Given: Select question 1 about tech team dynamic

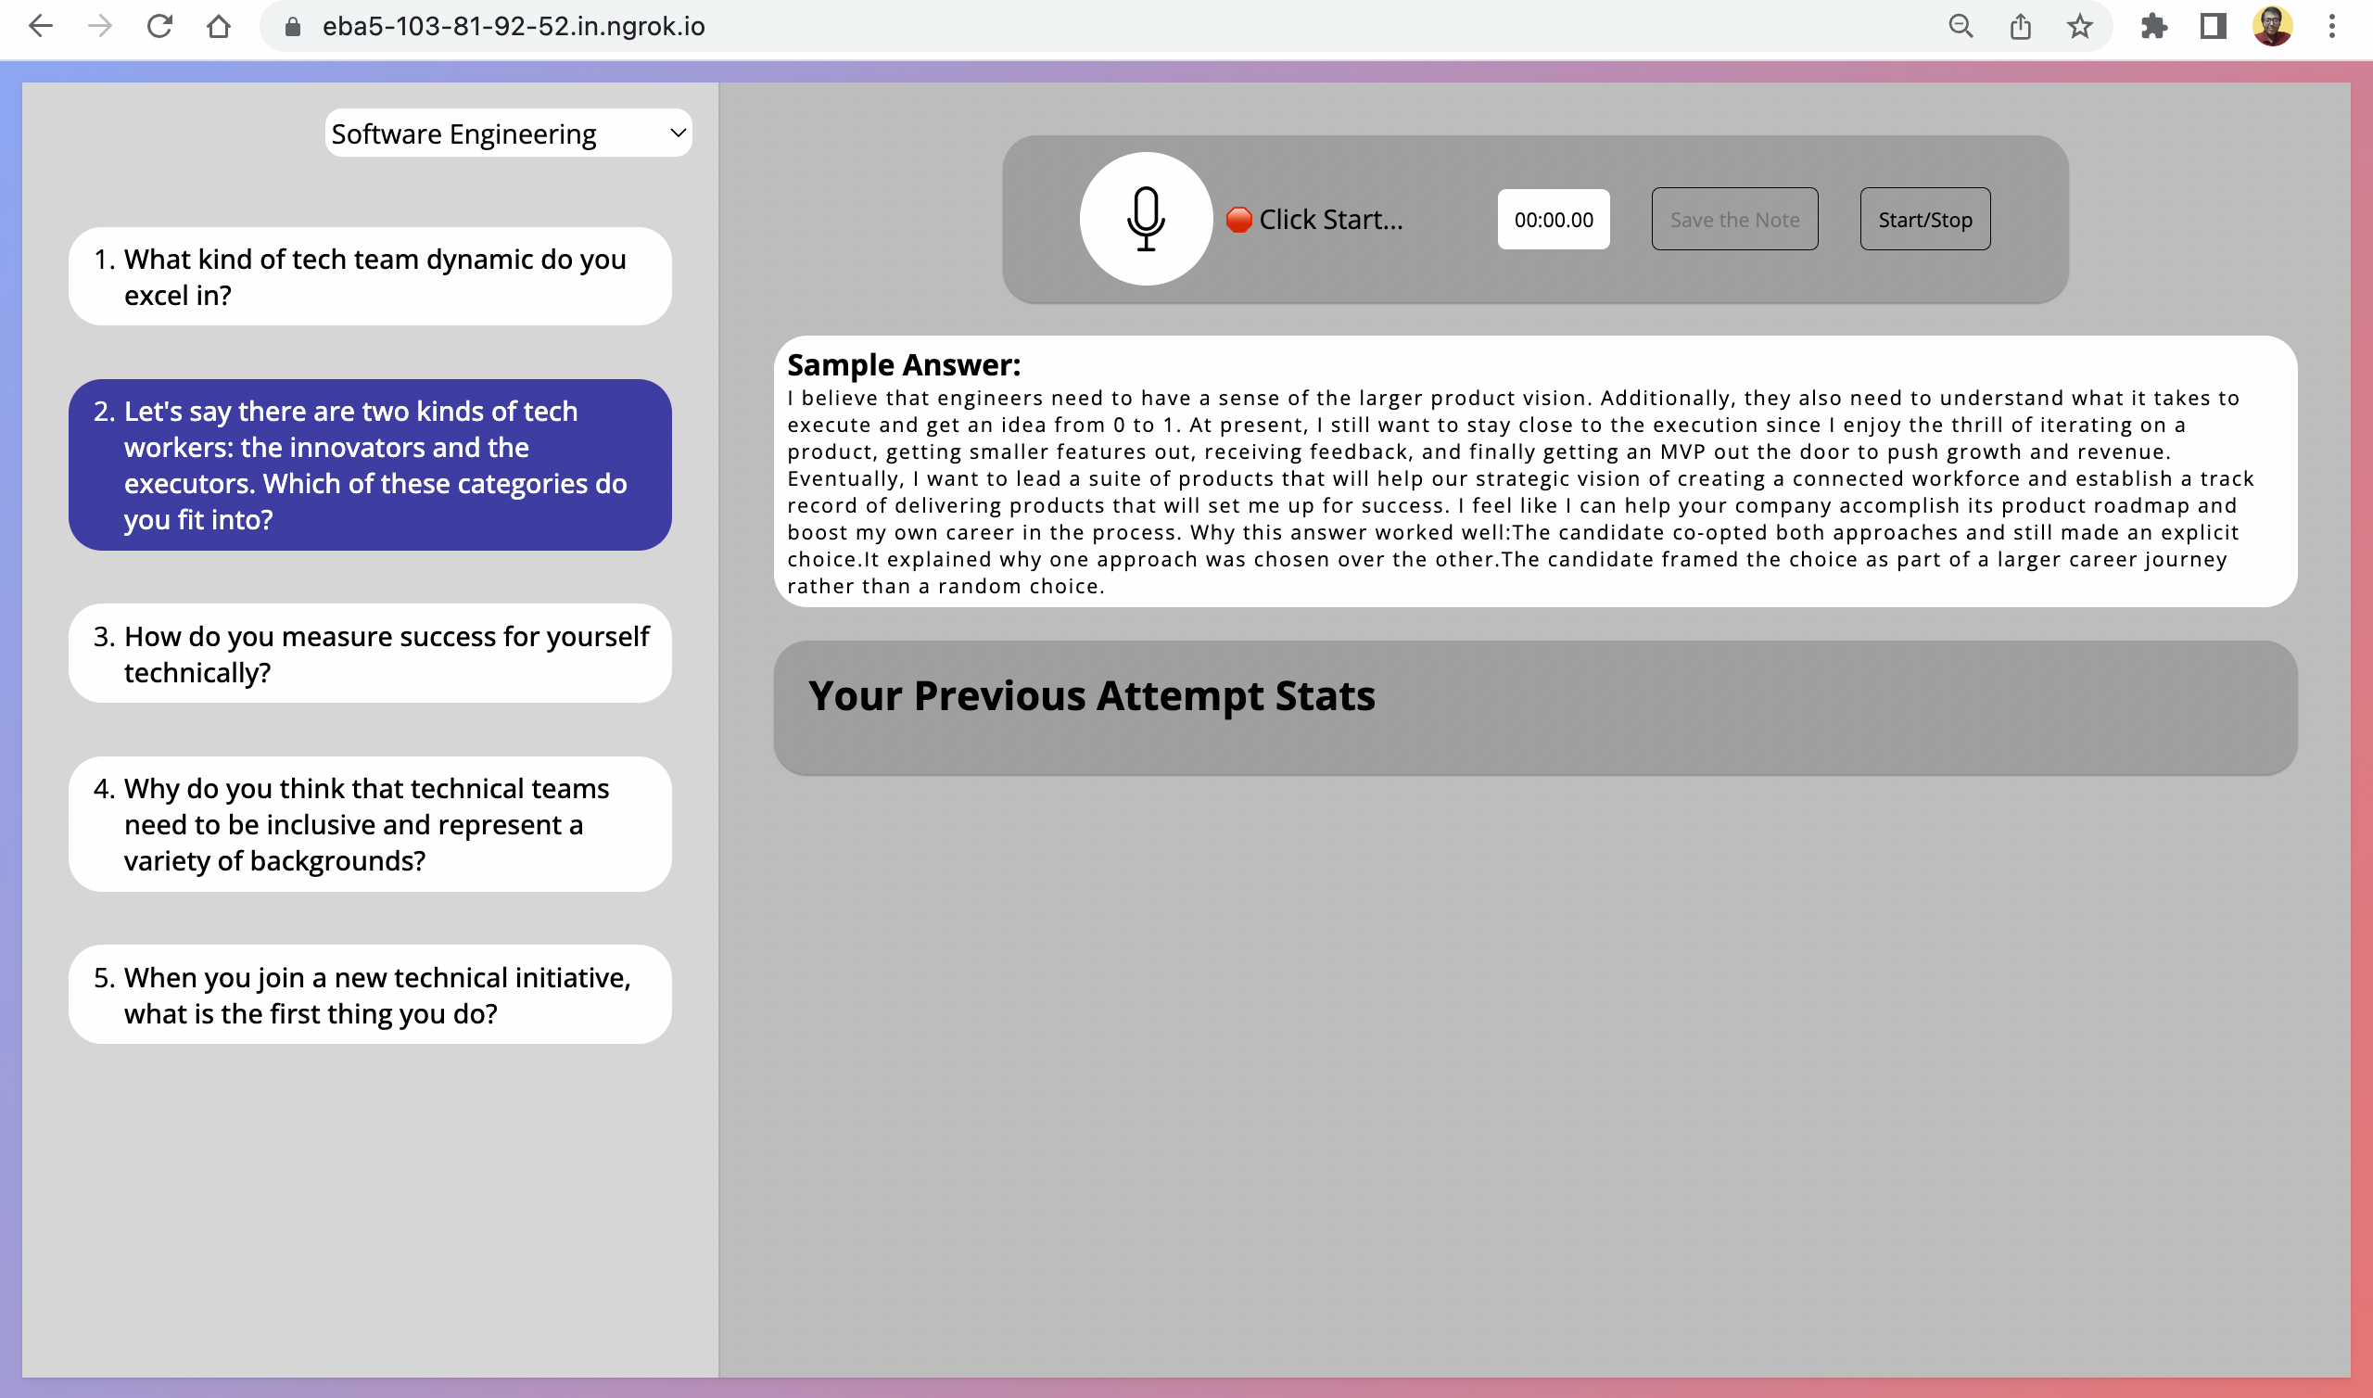Looking at the screenshot, I should point(370,277).
